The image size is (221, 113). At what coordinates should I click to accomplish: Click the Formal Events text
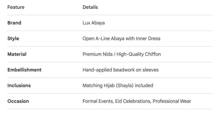[97, 101]
